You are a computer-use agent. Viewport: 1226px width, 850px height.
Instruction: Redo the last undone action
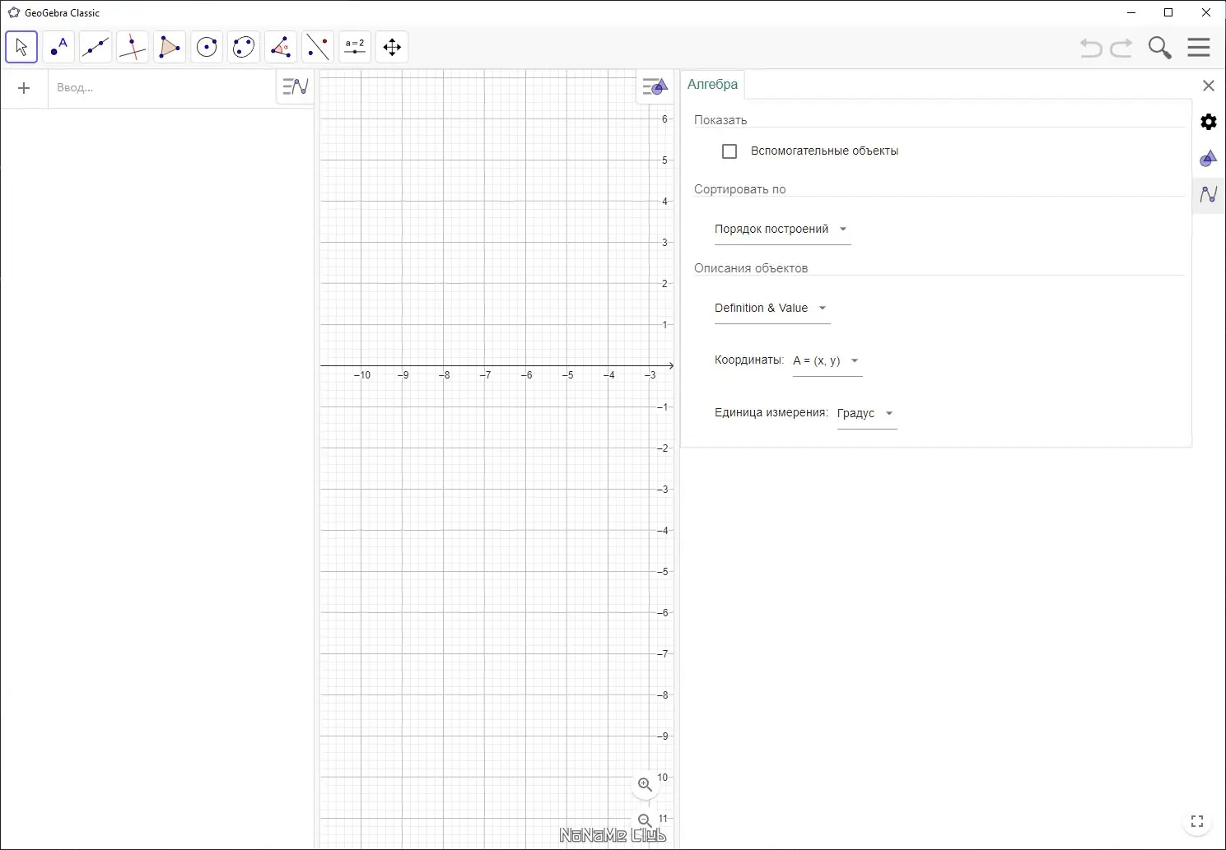[1121, 48]
